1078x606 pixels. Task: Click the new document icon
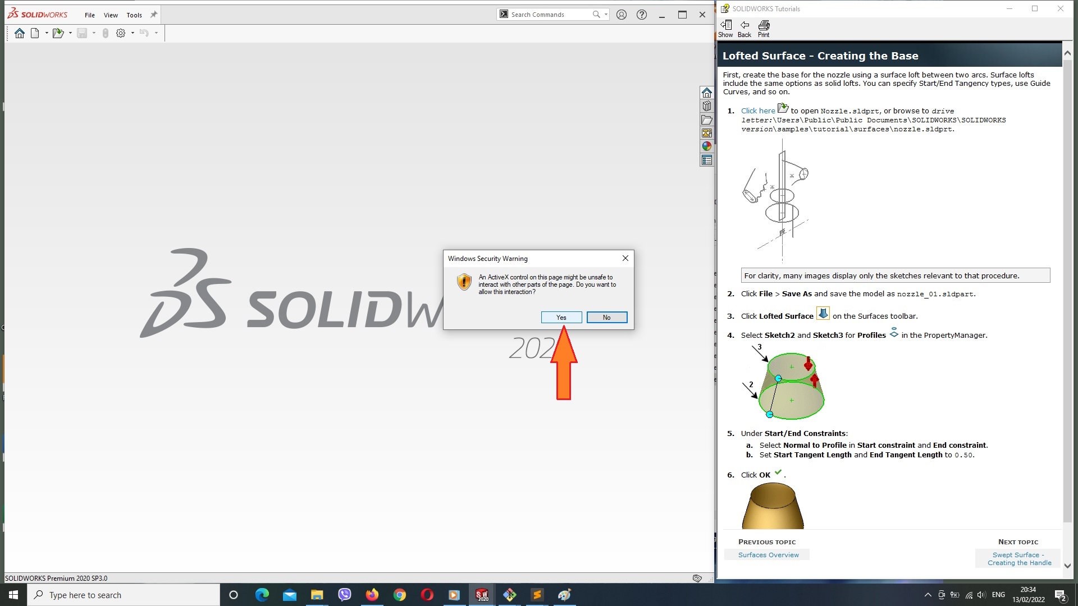pyautogui.click(x=34, y=33)
